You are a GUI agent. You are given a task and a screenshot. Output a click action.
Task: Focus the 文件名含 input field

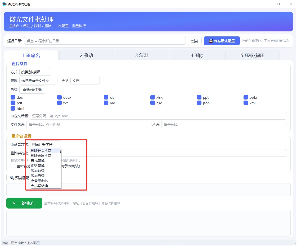[x=89, y=125]
